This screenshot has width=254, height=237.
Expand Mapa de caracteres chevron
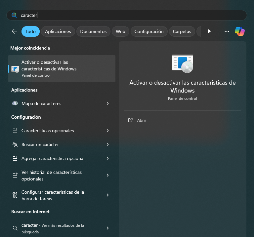(107, 103)
